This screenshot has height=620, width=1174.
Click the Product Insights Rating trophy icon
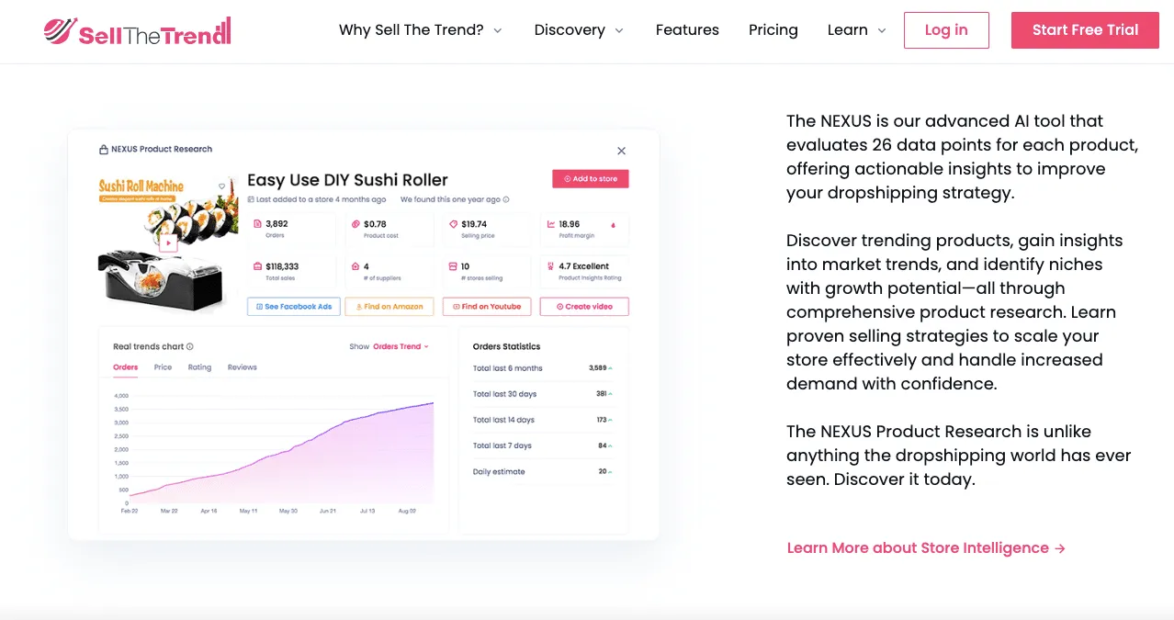[x=549, y=266]
